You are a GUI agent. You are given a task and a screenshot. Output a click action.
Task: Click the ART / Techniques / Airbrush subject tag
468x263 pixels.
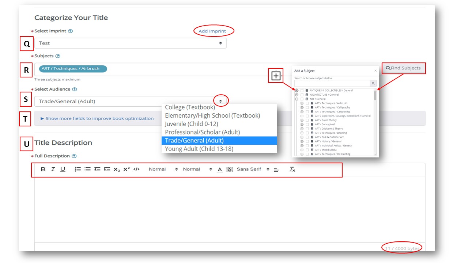(73, 69)
